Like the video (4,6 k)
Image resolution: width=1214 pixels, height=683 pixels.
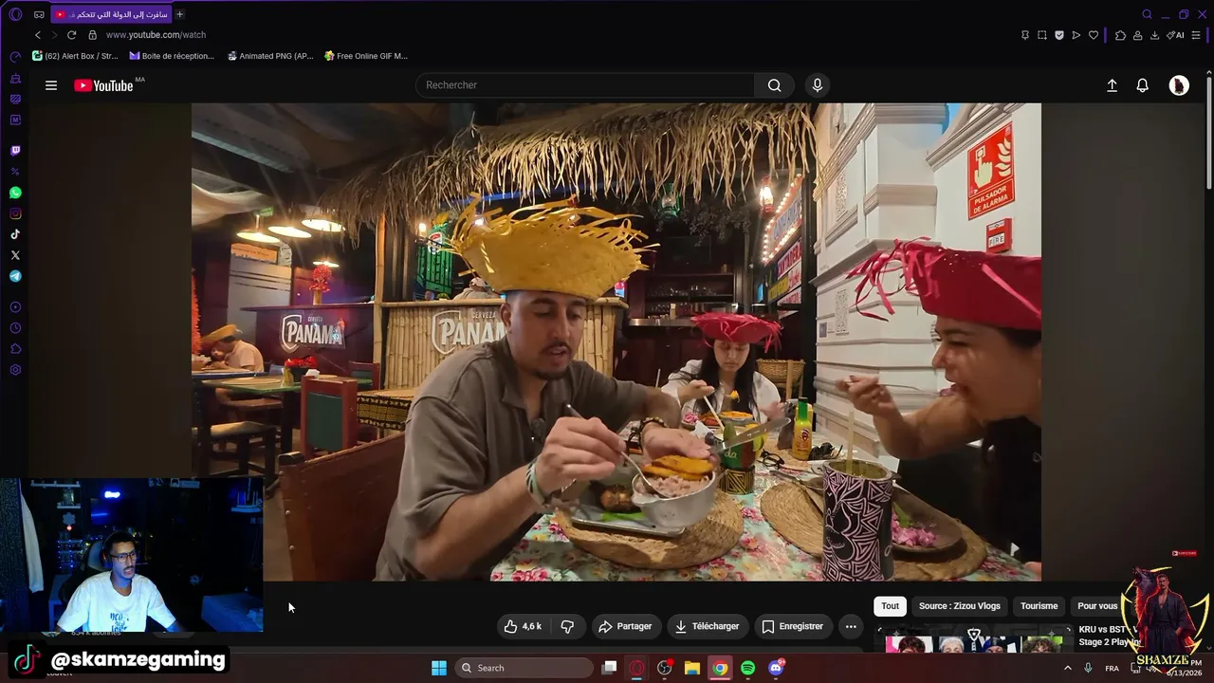(x=523, y=626)
